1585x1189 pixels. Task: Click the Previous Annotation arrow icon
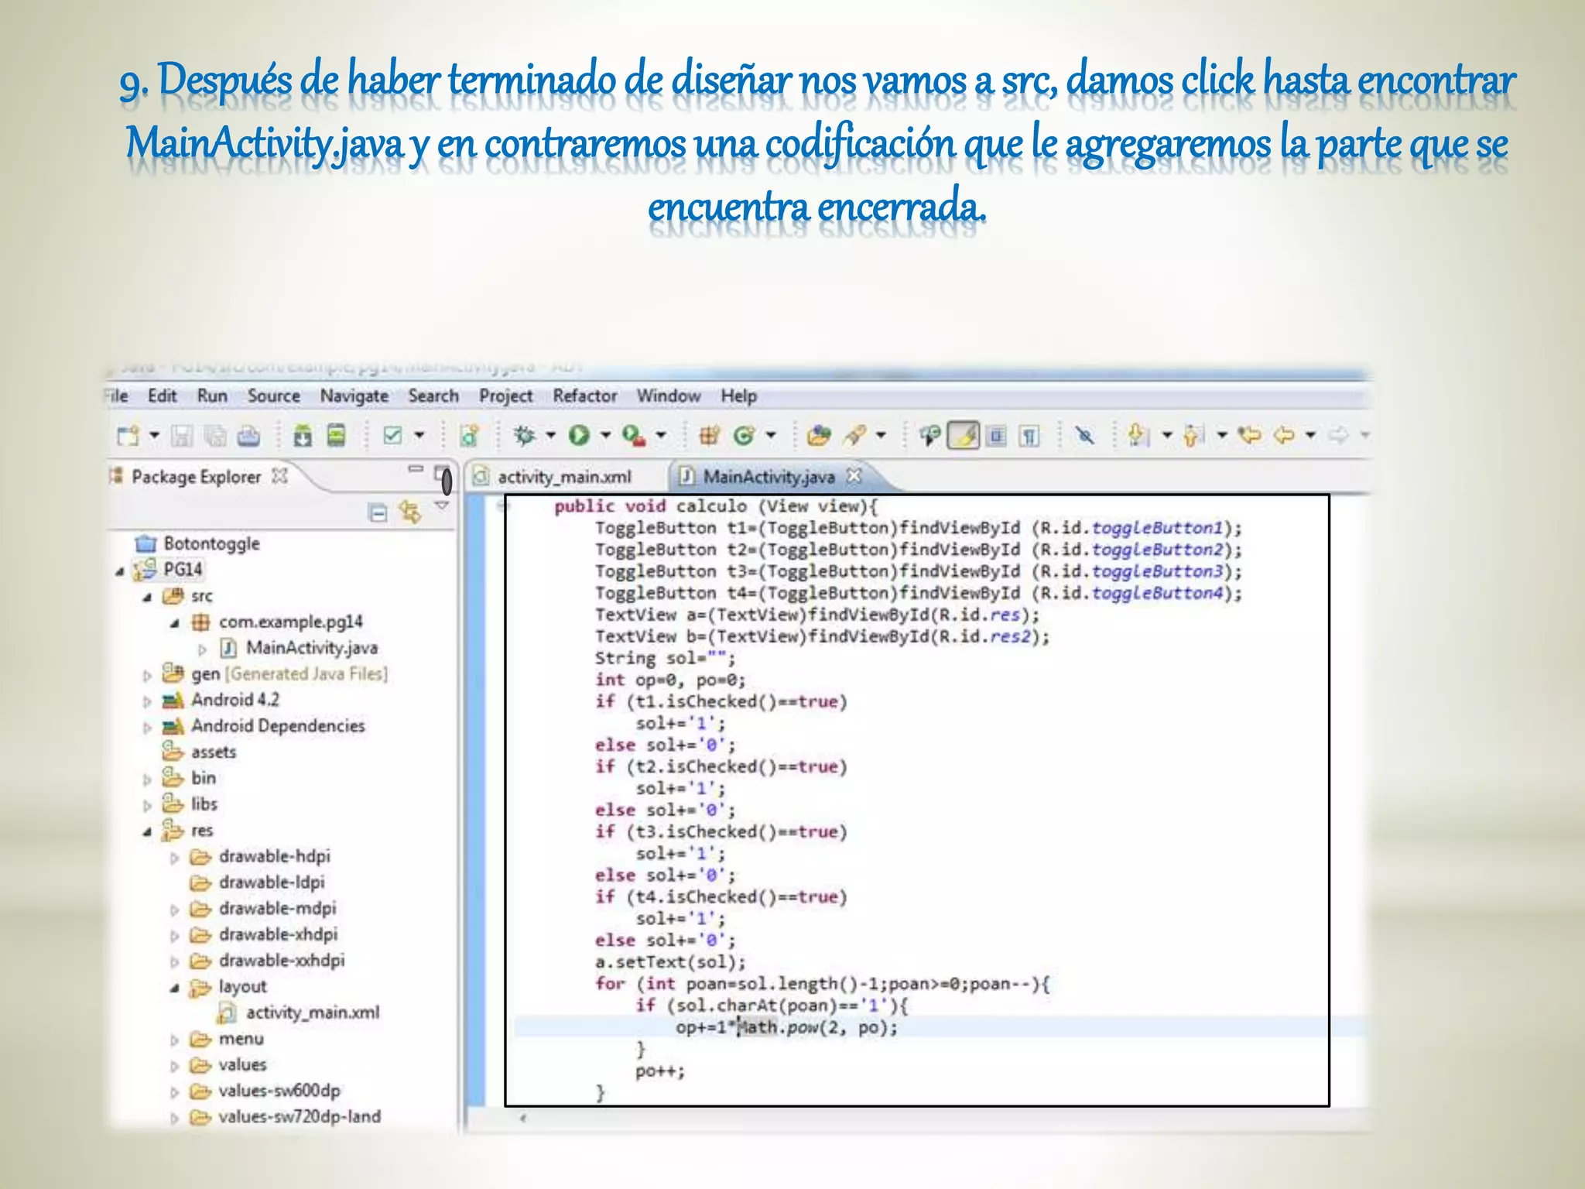(x=1194, y=436)
